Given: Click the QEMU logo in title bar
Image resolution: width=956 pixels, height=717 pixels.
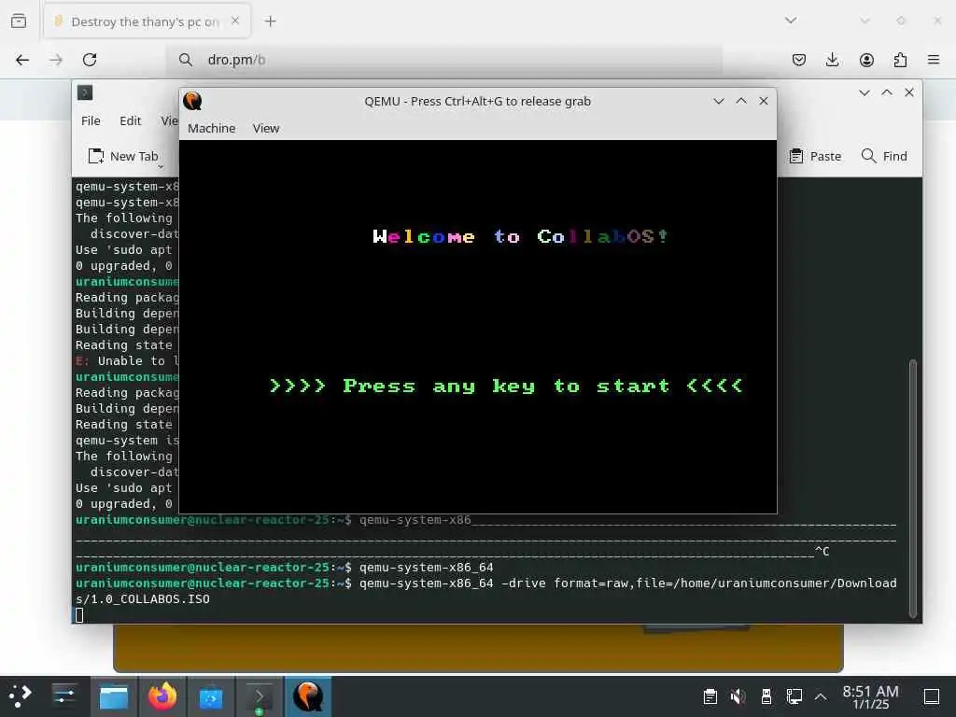Looking at the screenshot, I should (x=192, y=101).
